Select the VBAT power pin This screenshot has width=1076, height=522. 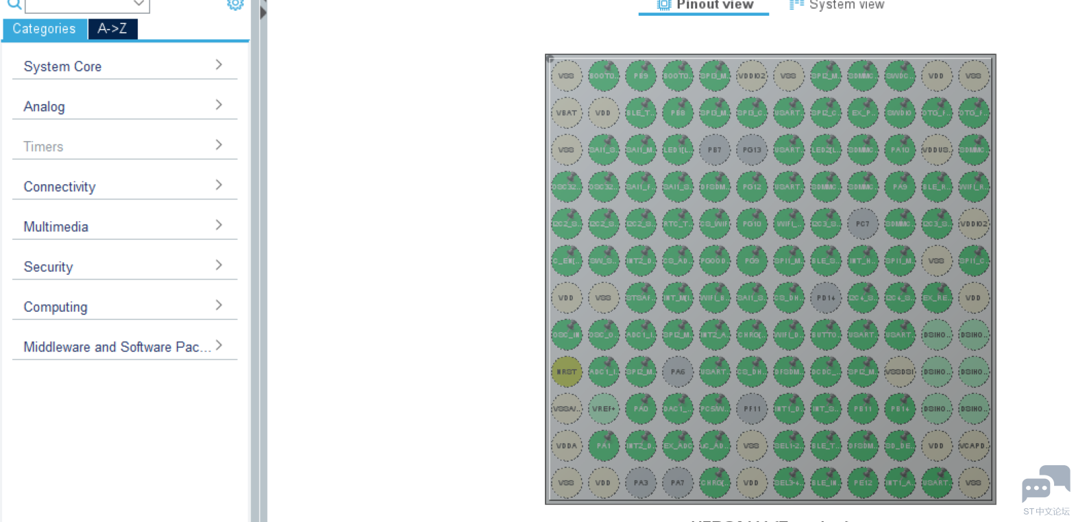click(x=567, y=113)
